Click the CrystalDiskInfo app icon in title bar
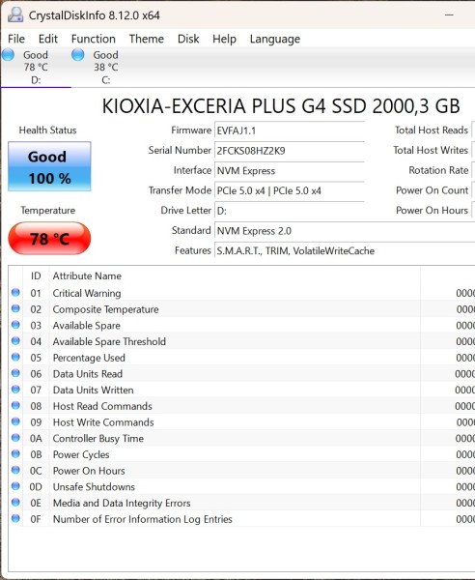The height and width of the screenshot is (580, 475). click(x=15, y=15)
